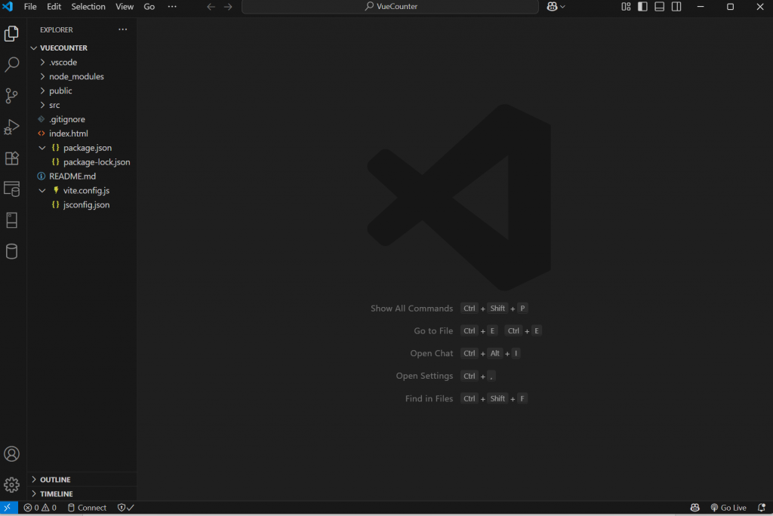Click Customize Layout icon
Viewport: 773px width, 516px height.
click(626, 6)
